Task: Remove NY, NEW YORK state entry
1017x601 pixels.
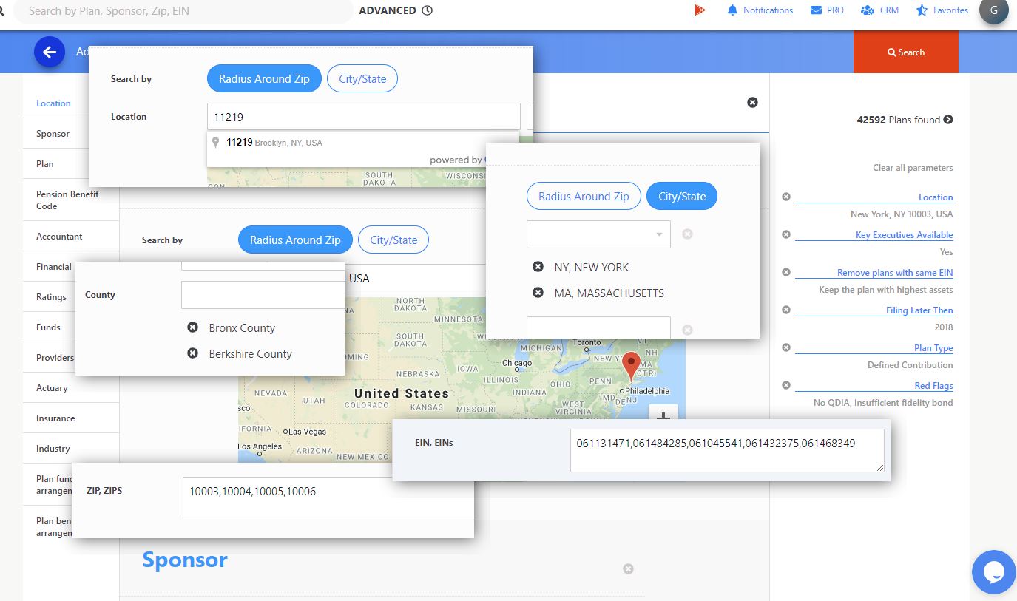Action: [538, 267]
